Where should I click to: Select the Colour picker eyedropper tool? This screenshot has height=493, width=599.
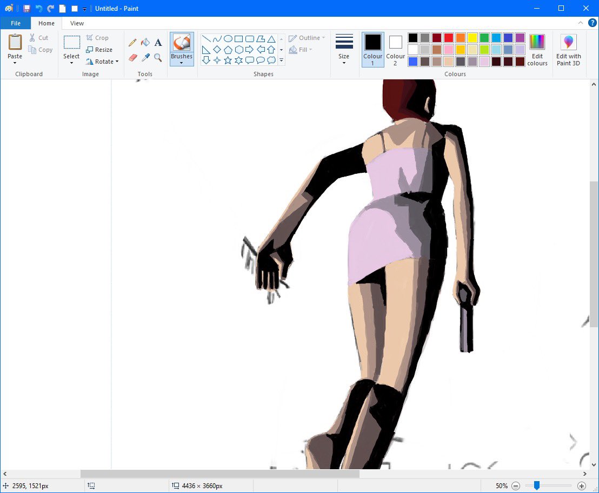145,58
